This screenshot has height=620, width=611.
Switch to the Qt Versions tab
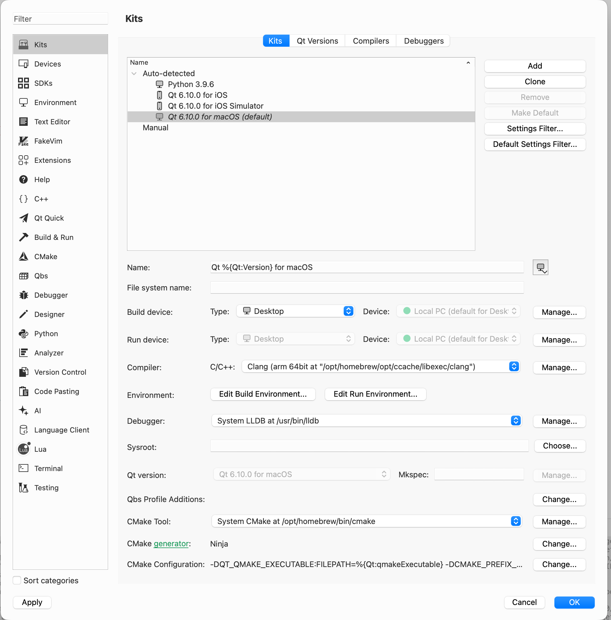317,41
